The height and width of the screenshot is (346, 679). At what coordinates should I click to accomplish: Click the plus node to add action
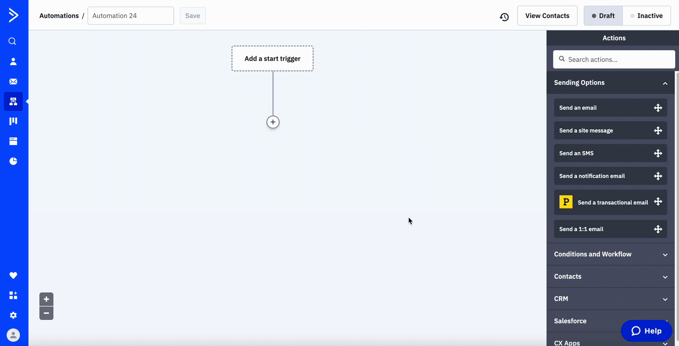(x=273, y=122)
